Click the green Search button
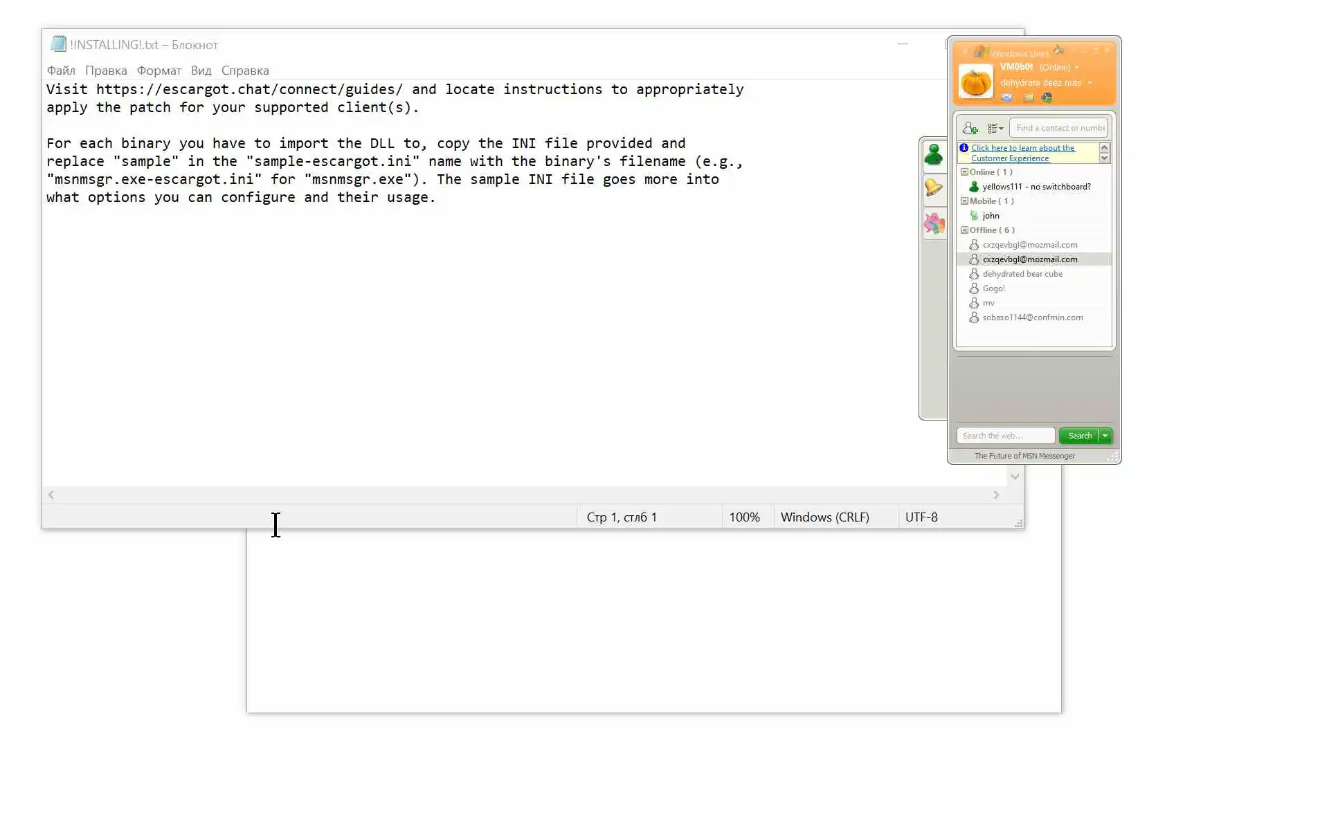 coord(1079,436)
